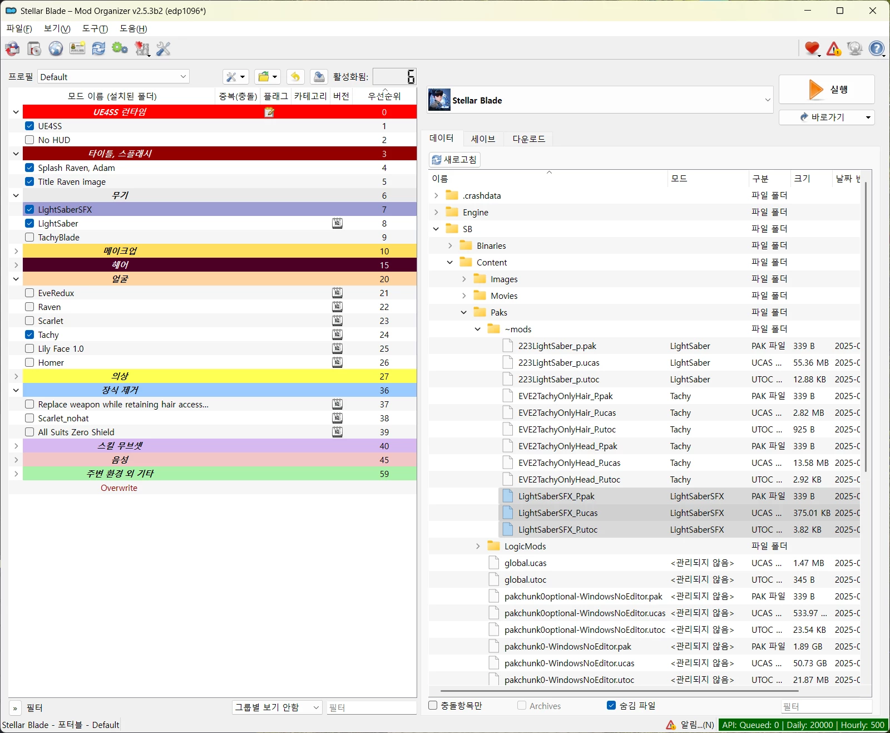This screenshot has width=890, height=733.
Task: Expand the filter panel arrows button
Action: tap(15, 708)
